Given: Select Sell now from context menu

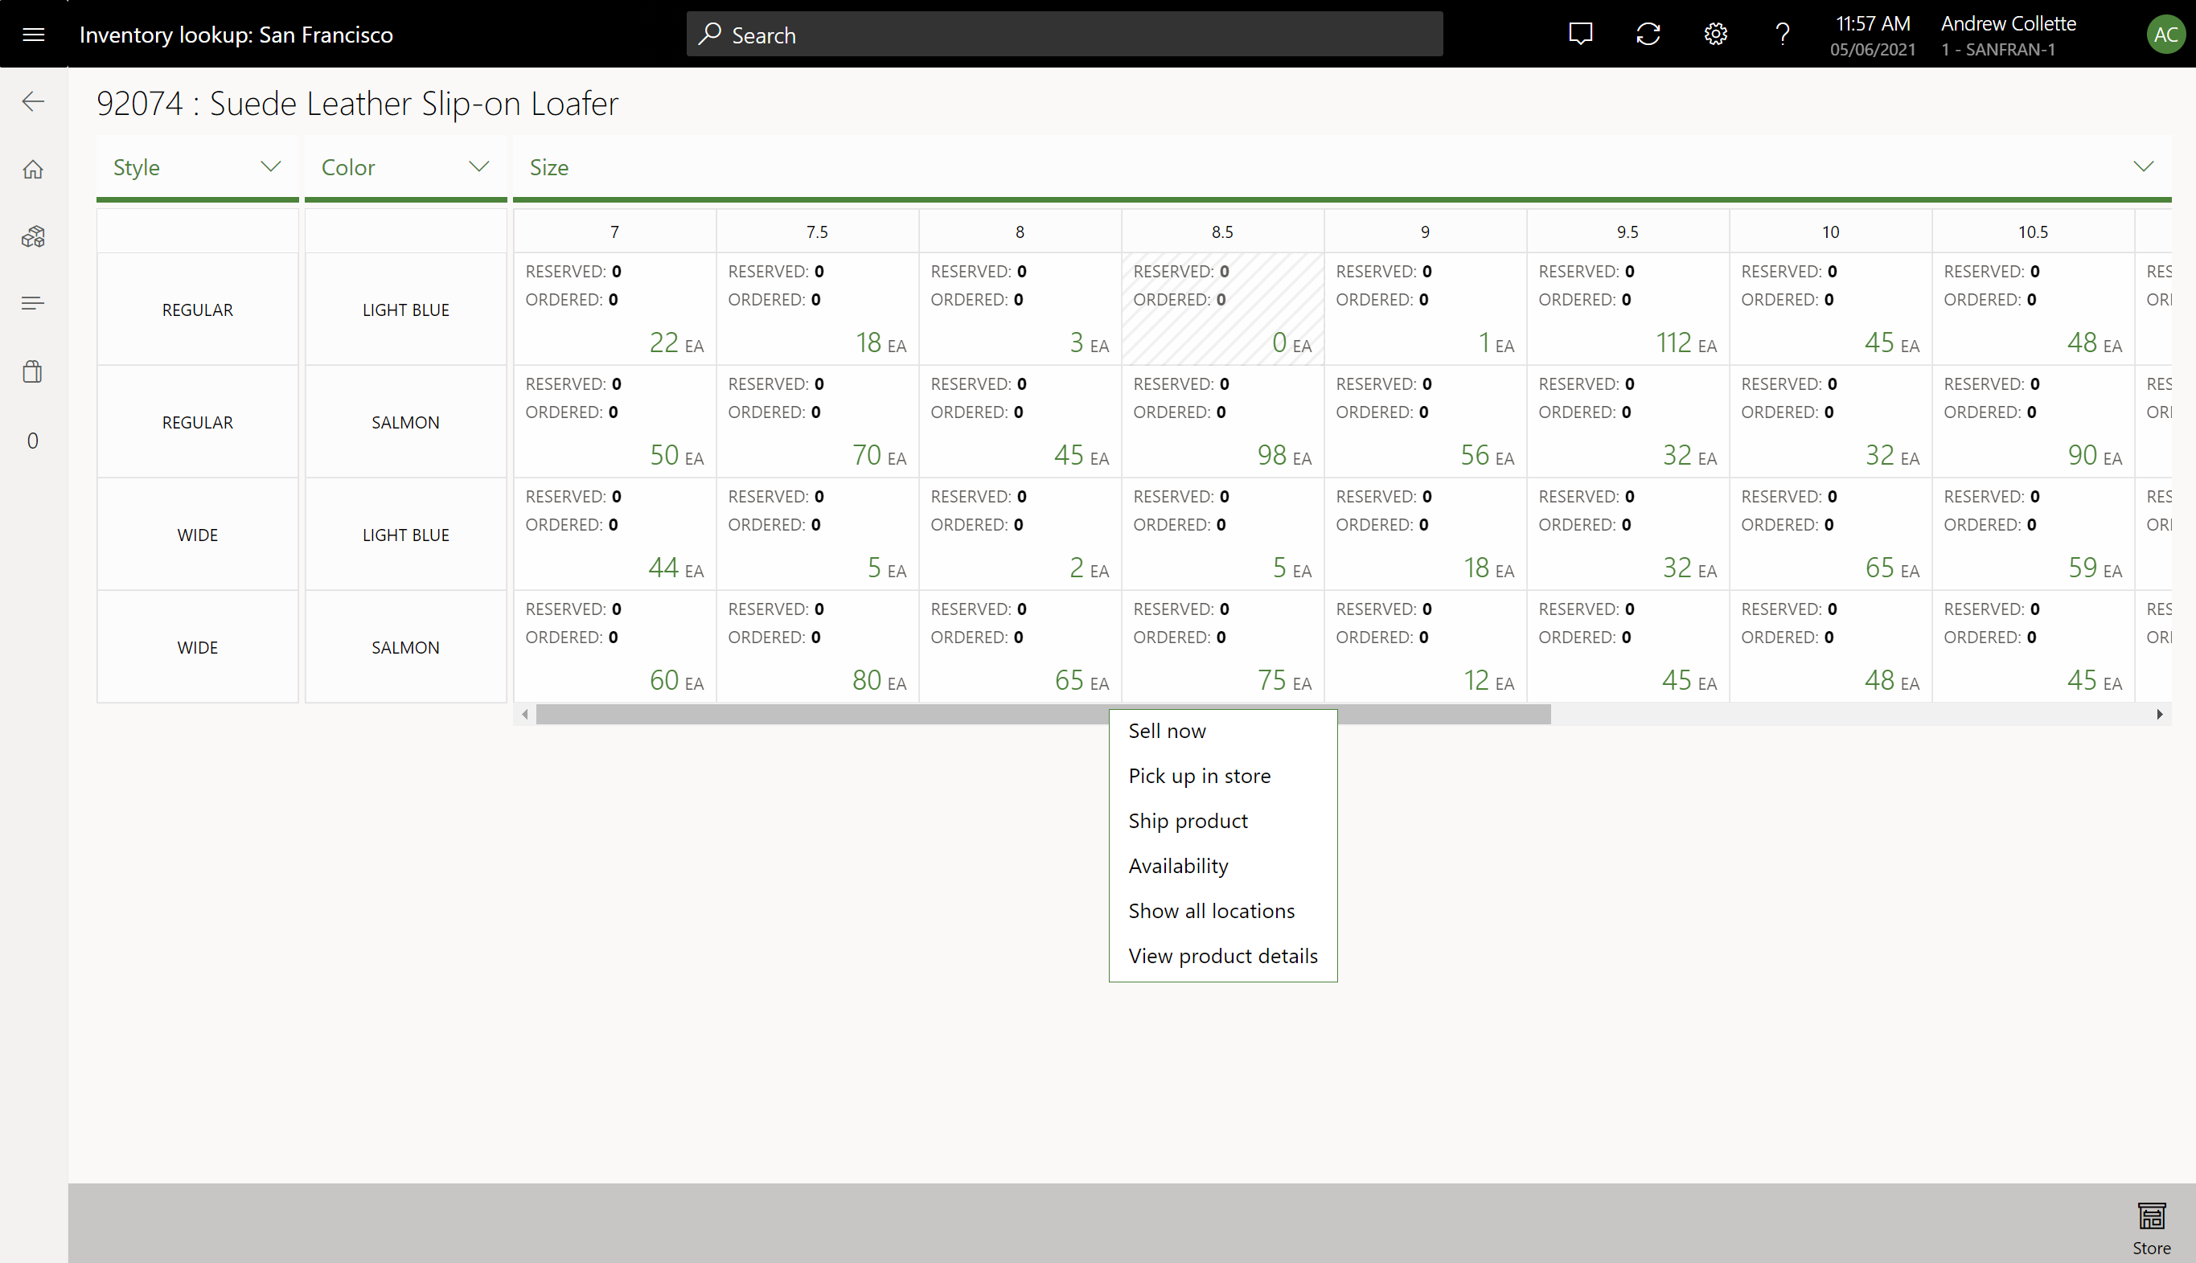Looking at the screenshot, I should 1168,731.
